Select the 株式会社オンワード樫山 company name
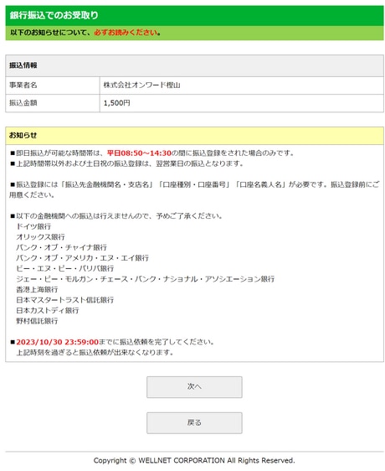Image resolution: width=385 pixels, height=471 pixels. tap(142, 85)
